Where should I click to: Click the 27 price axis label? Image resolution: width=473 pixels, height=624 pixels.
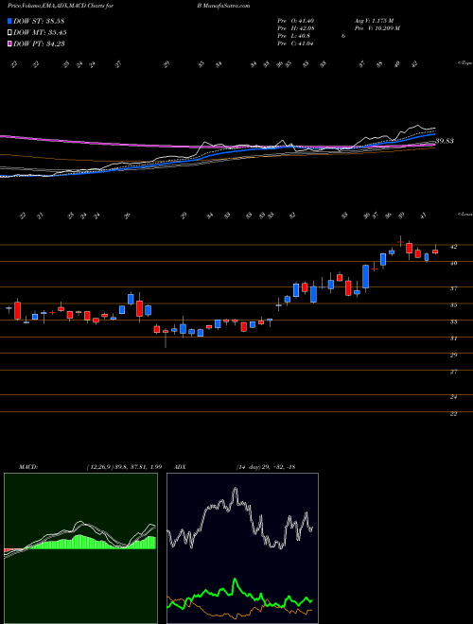(x=453, y=373)
